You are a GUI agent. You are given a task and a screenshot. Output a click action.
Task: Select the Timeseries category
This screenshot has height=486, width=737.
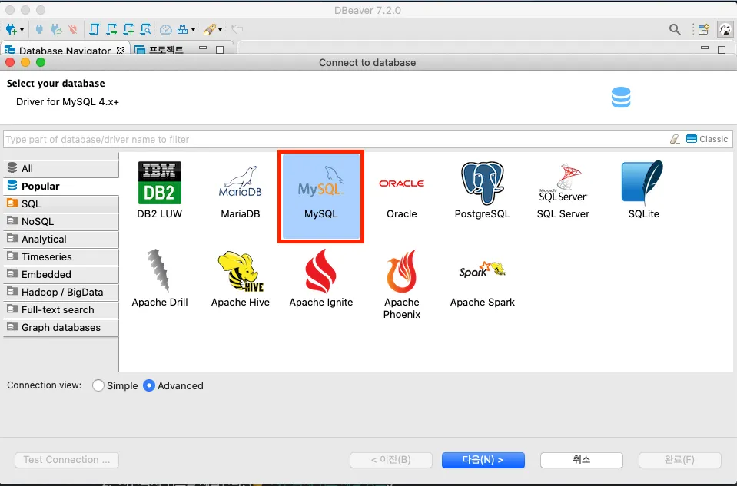[x=61, y=257]
